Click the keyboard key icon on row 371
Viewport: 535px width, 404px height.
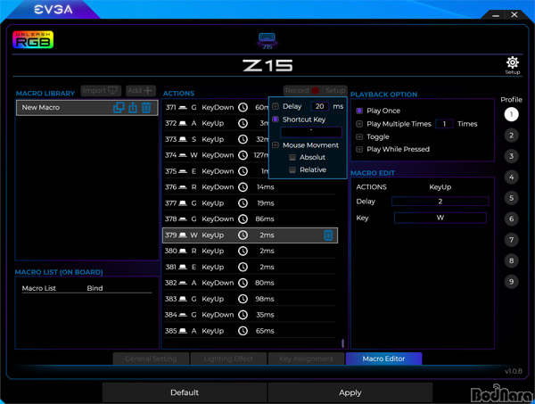coord(183,108)
